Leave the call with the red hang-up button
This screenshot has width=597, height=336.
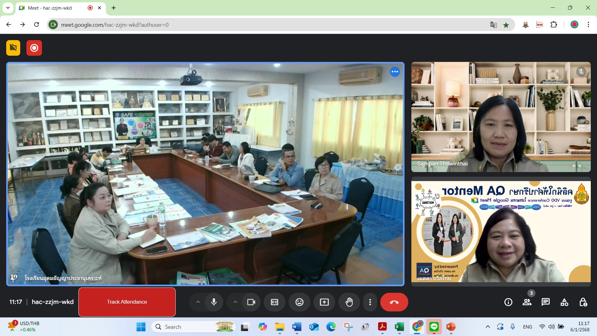click(x=394, y=302)
